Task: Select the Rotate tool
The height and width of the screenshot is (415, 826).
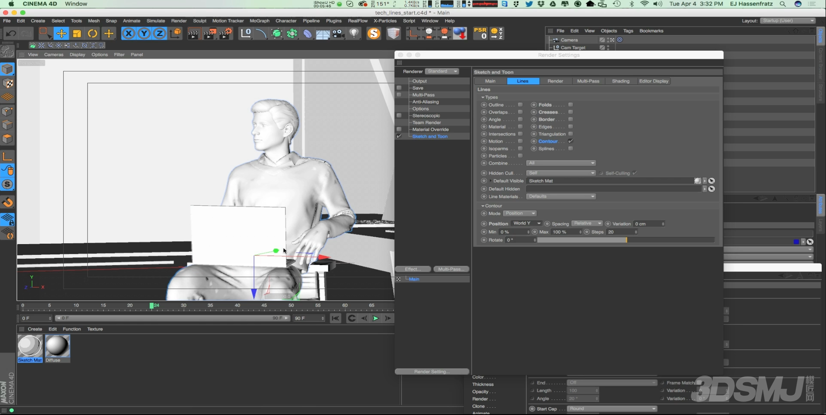Action: coord(93,33)
